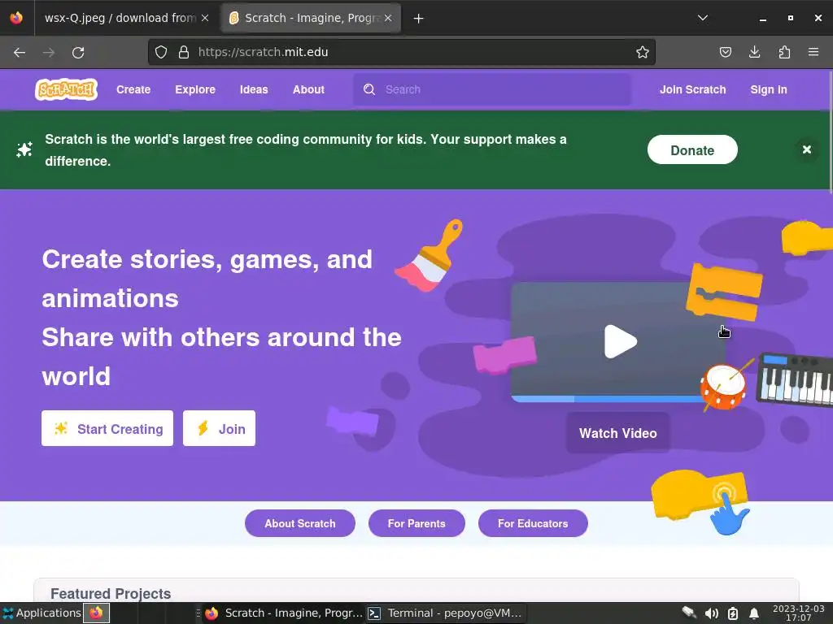833x624 pixels.
Task: Click Join Scratch in the top navigation
Action: 693,89
